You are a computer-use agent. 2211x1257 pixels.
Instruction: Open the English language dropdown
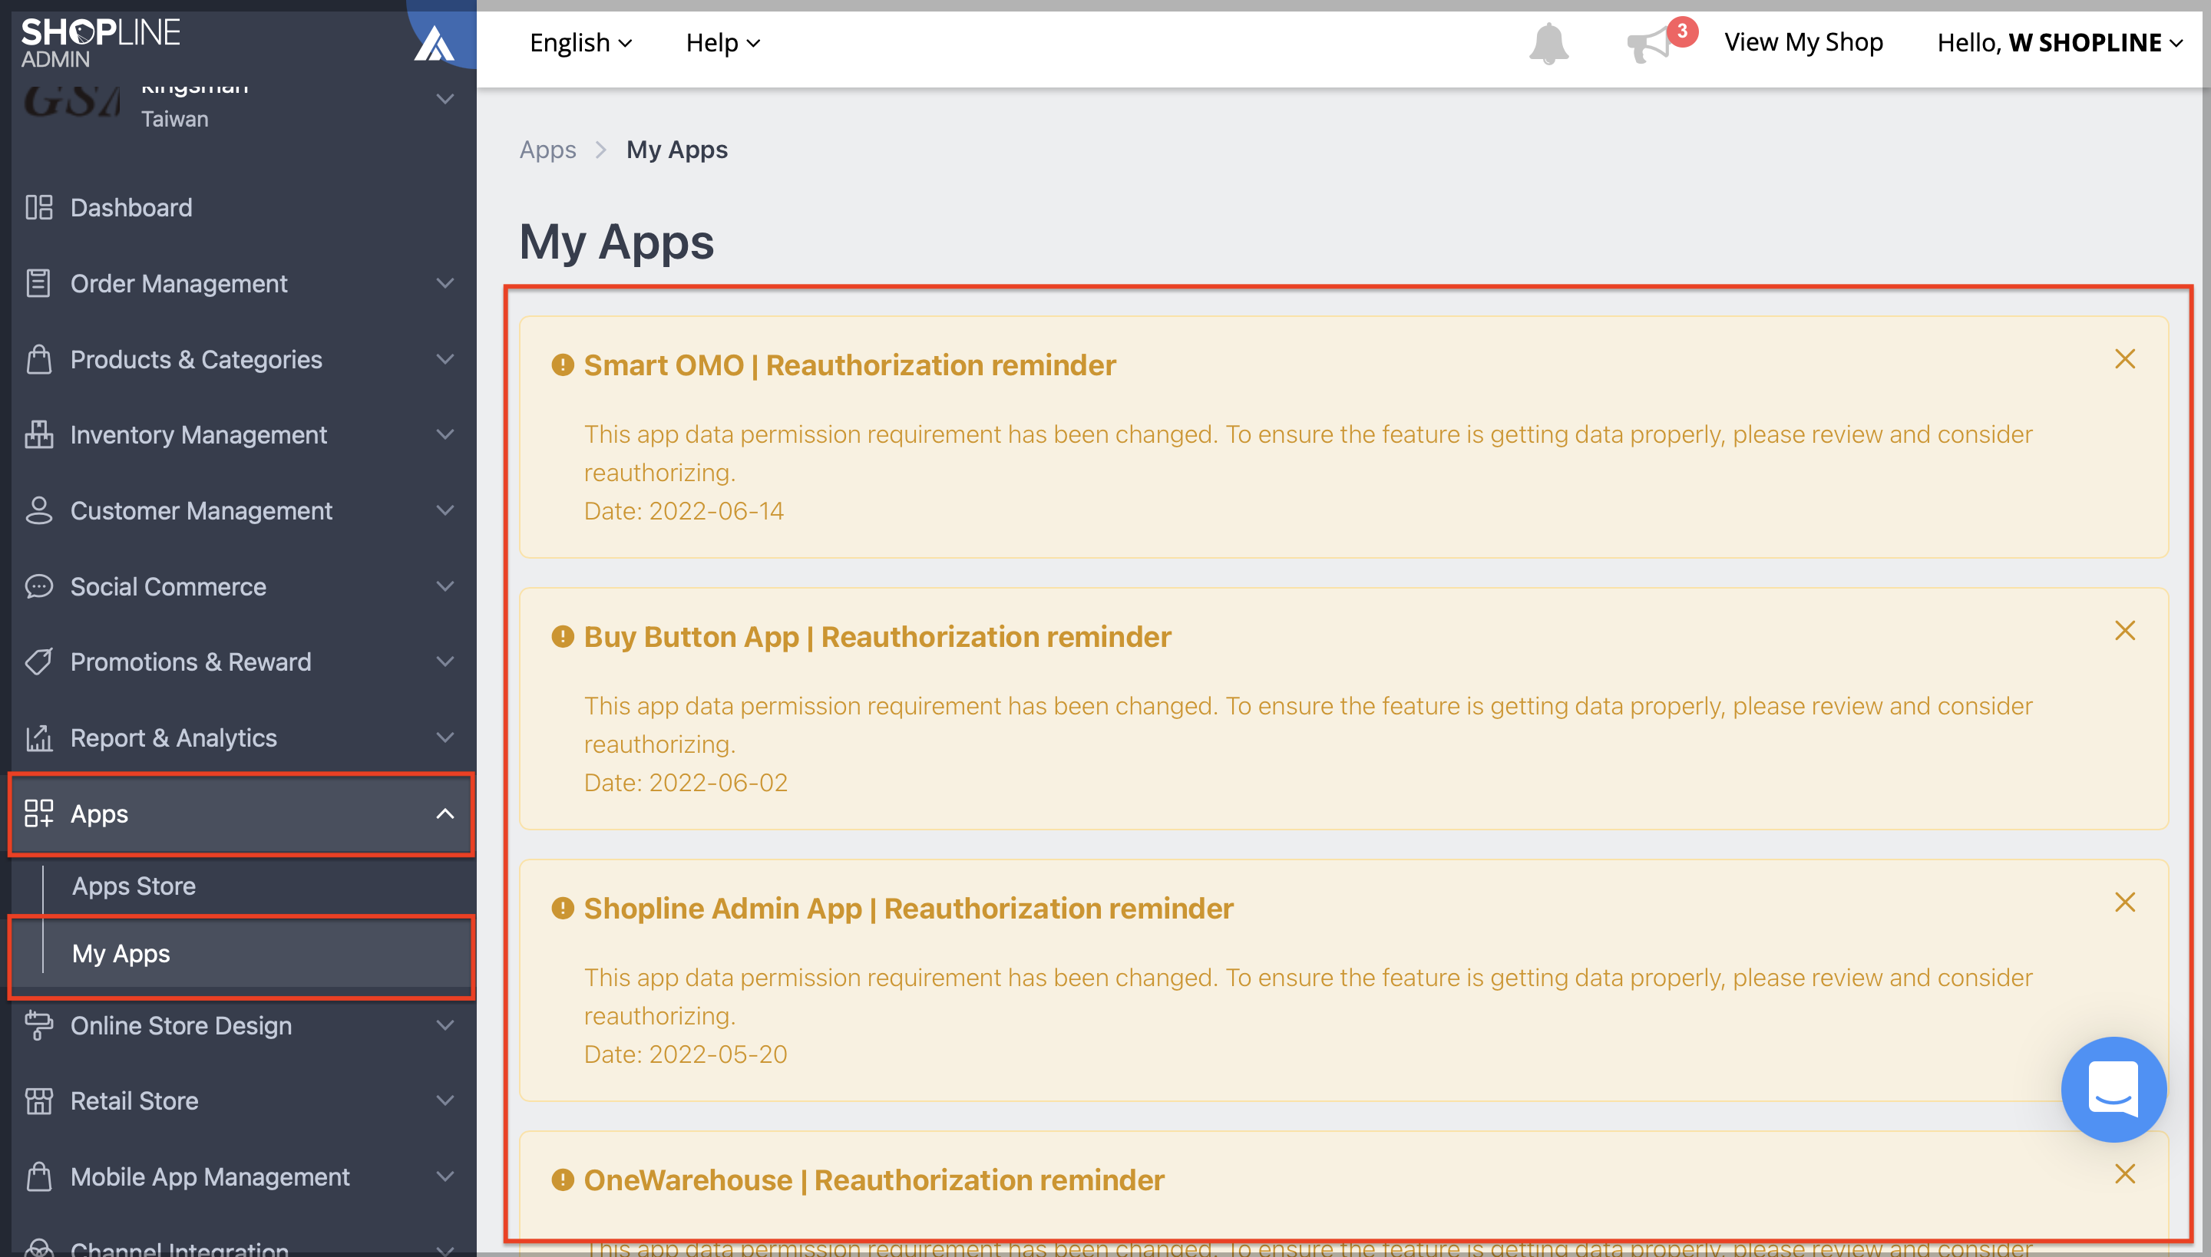point(580,42)
